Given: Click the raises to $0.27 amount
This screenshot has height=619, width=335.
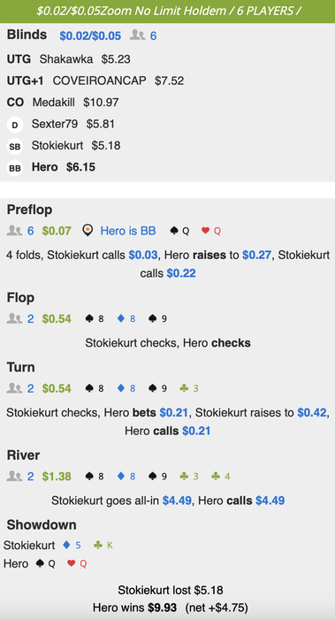Looking at the screenshot, I should (257, 255).
